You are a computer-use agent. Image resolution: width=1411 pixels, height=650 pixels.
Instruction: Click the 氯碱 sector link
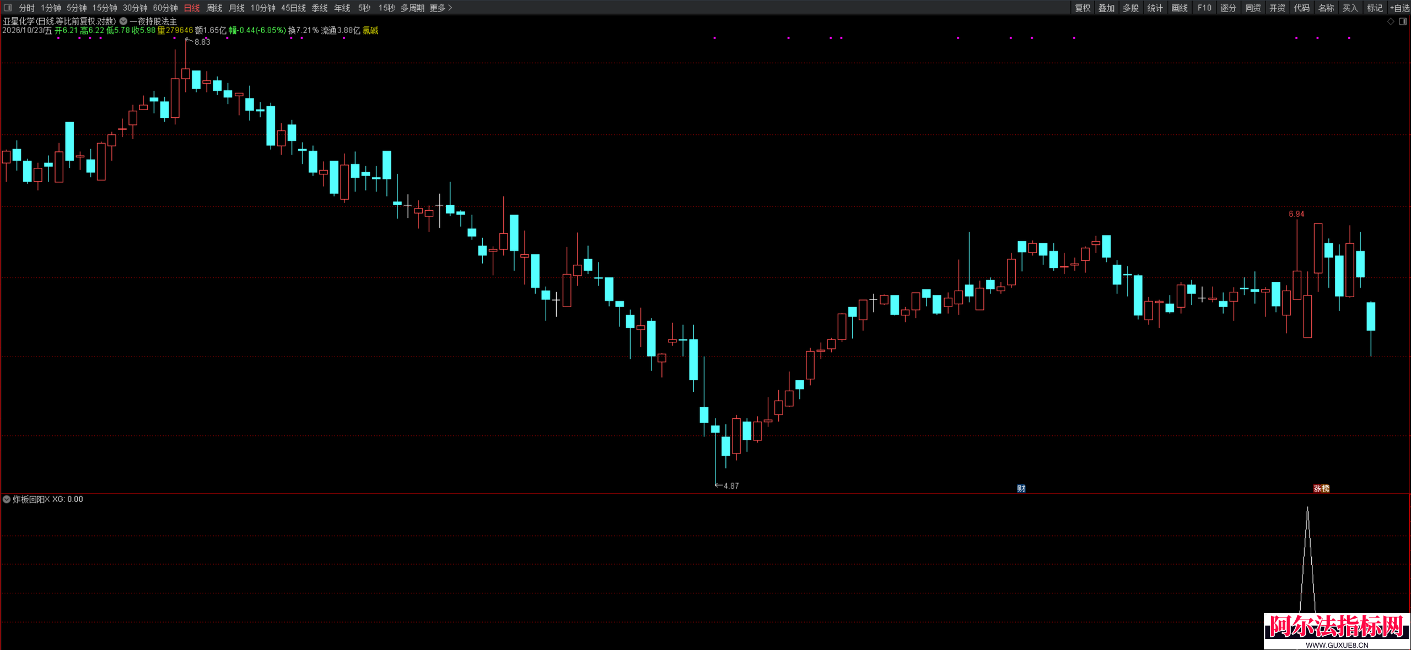click(x=370, y=30)
